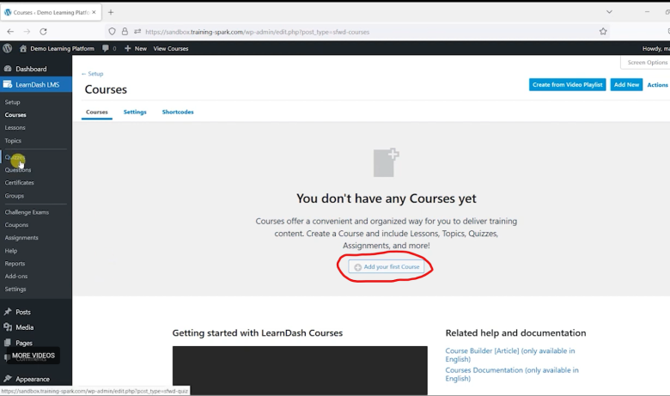The width and height of the screenshot is (670, 396).
Task: Click the Media icon in sidebar
Action: click(x=8, y=327)
